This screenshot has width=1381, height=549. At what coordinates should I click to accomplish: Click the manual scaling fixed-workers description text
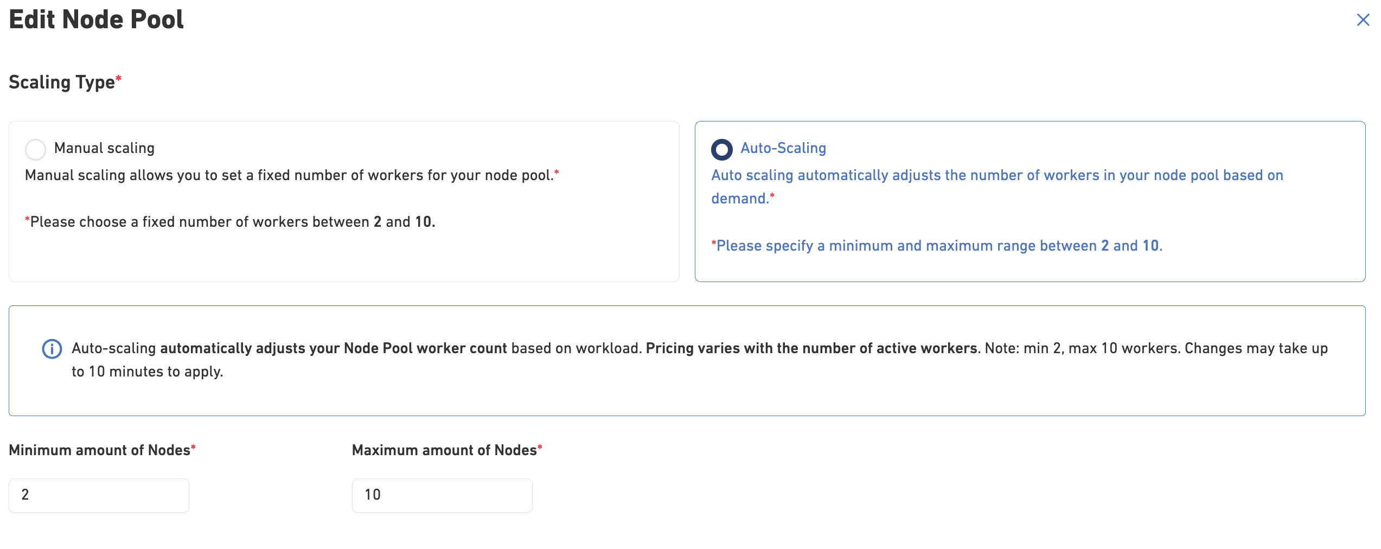[x=289, y=175]
